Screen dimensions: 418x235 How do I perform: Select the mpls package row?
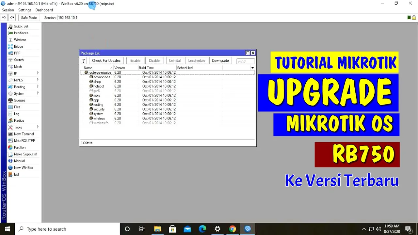tap(167, 95)
